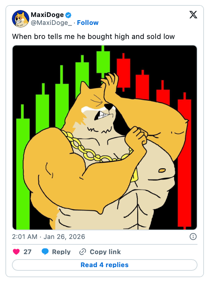Click the 27 likes count
Image resolution: width=213 pixels, height=283 pixels.
(x=27, y=252)
